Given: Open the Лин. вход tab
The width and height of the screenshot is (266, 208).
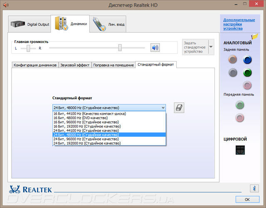Looking at the screenshot, I should [108, 24].
